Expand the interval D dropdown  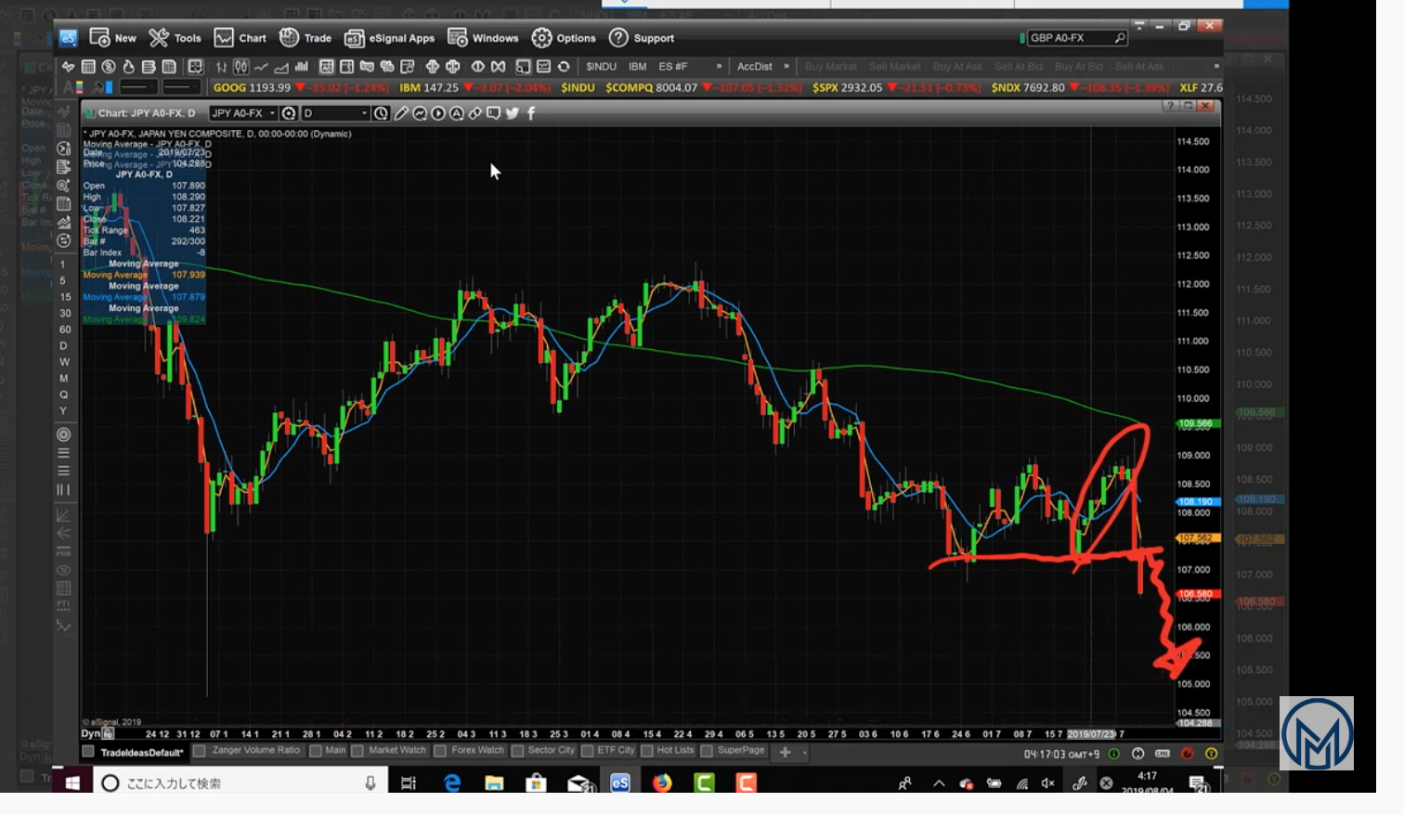364,113
